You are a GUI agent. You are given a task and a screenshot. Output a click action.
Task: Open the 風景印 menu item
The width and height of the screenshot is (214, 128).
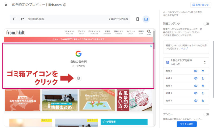(x=141, y=32)
